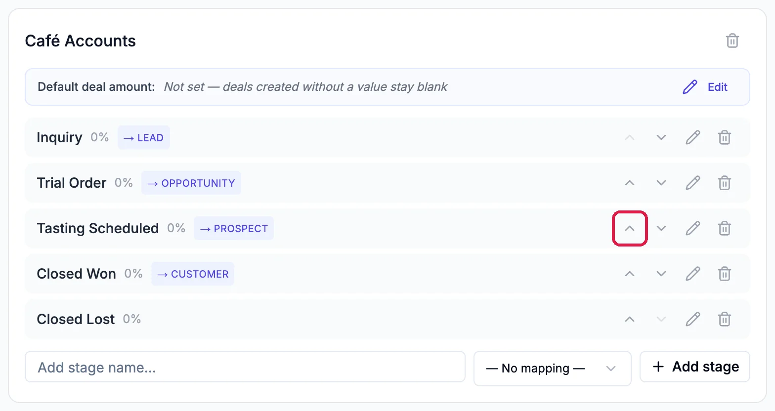Screen dimensions: 775x411
Task: Move the Closed Lost stage up
Action: click(630, 319)
